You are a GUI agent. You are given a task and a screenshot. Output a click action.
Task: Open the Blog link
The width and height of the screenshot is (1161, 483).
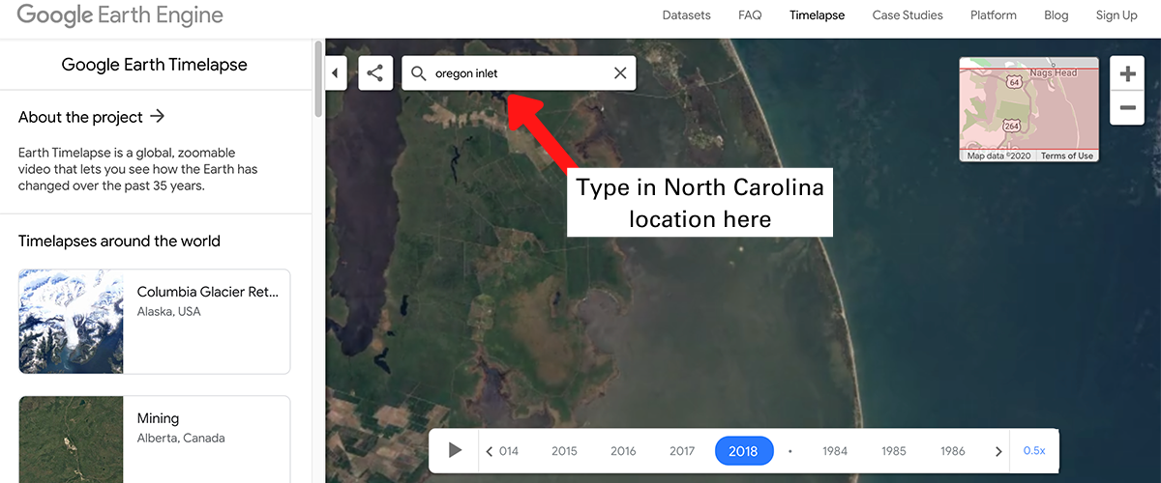pos(1057,15)
